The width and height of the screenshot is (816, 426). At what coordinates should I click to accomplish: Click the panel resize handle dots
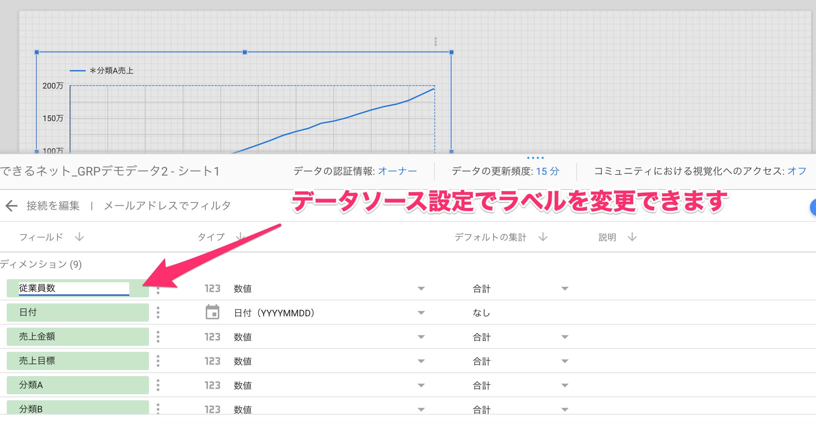tap(535, 158)
